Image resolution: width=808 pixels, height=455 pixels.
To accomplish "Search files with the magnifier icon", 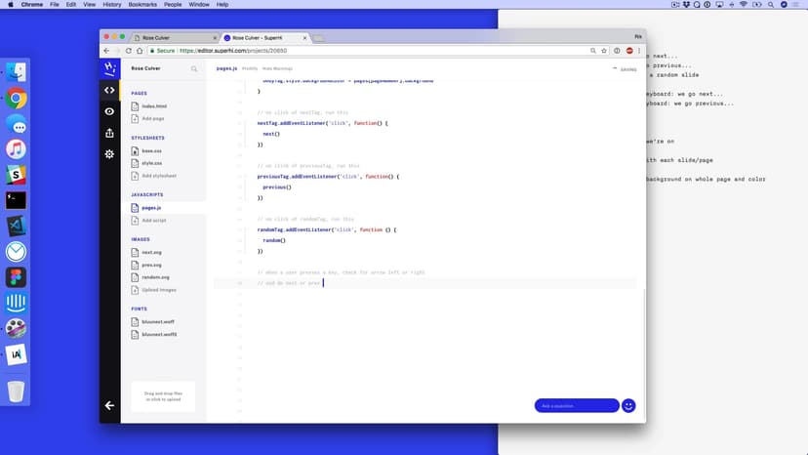I will pyautogui.click(x=194, y=69).
